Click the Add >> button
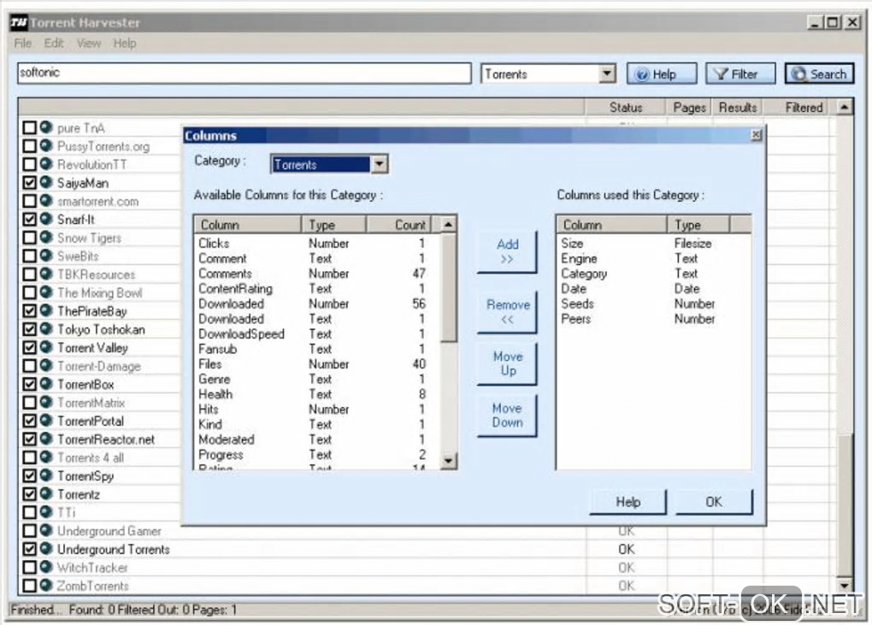Screen dimensions: 872x625 click(x=507, y=251)
